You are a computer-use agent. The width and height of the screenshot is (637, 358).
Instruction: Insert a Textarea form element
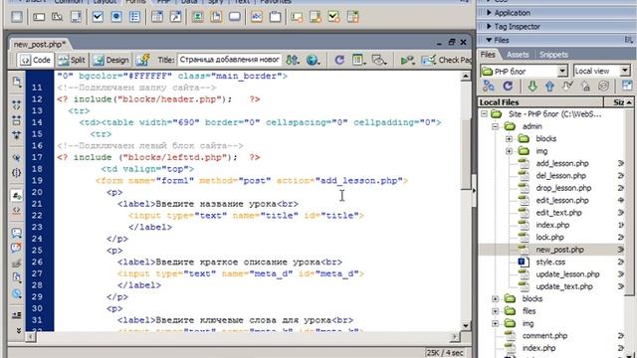[76, 17]
